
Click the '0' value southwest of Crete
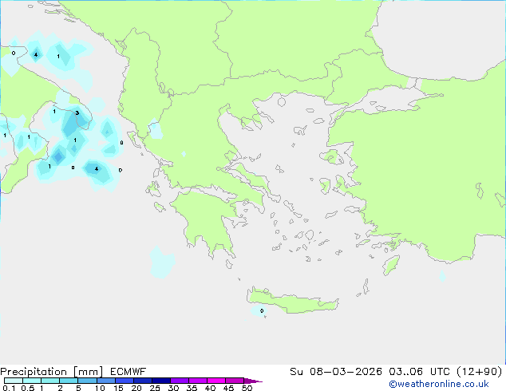pyautogui.click(x=262, y=310)
